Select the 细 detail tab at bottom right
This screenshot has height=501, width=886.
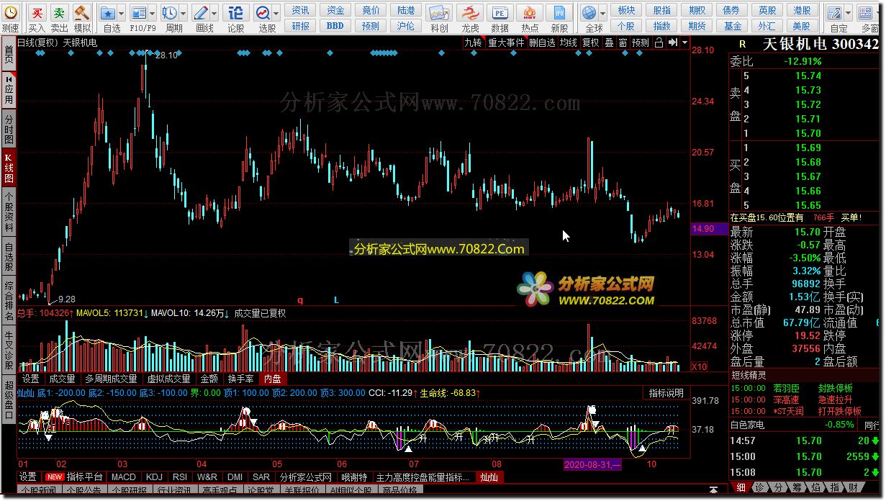point(741,487)
